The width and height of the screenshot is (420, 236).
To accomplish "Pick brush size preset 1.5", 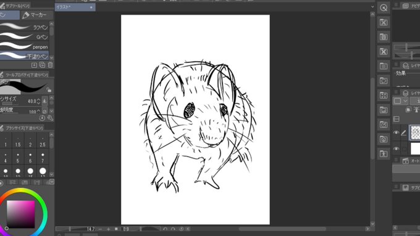I will (18, 142).
